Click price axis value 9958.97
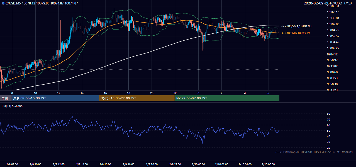Screen dimensions: 356x167 point(333,60)
